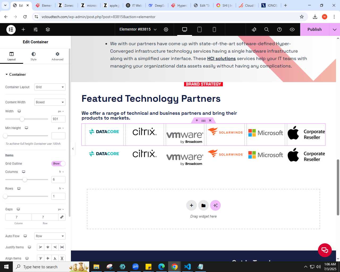This screenshot has height=272, width=340.
Task: Open the Structure layers icon
Action: click(48, 29)
